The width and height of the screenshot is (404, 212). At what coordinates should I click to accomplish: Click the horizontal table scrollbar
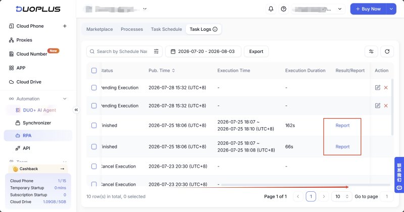(306, 185)
